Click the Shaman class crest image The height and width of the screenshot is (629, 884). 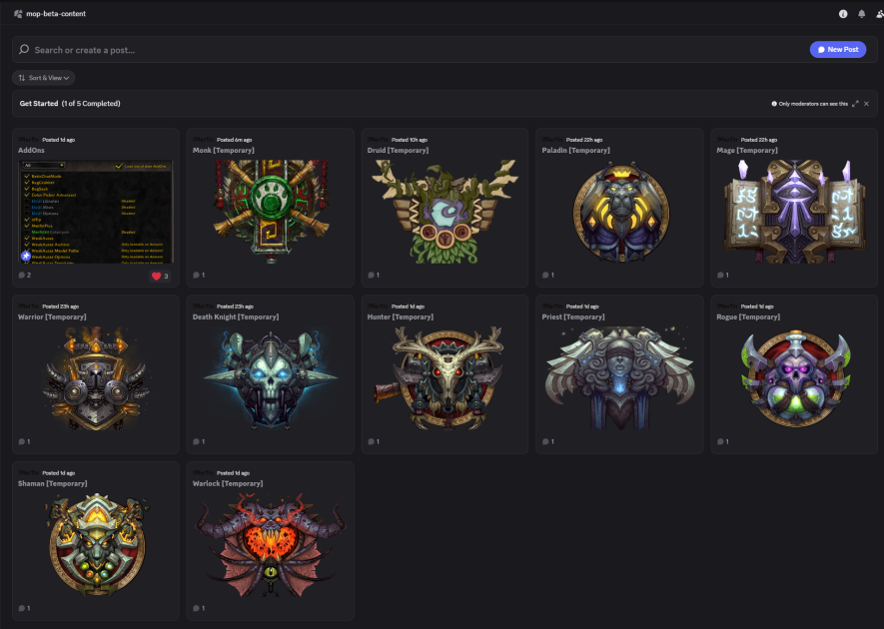click(97, 544)
